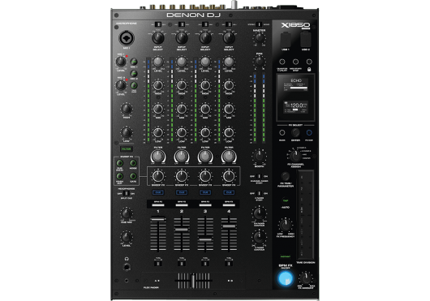Viewport: 430px width, 301px height.
Task: Click the channel 2 volume fader cap
Action: click(182, 230)
